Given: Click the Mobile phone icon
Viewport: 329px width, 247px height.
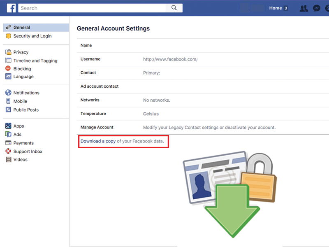Looking at the screenshot, I should click(8, 101).
